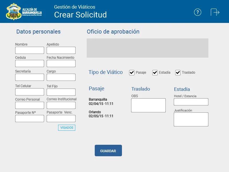This screenshot has height=172, width=229.
Task: Open the help question mark icon
Action: tap(198, 12)
